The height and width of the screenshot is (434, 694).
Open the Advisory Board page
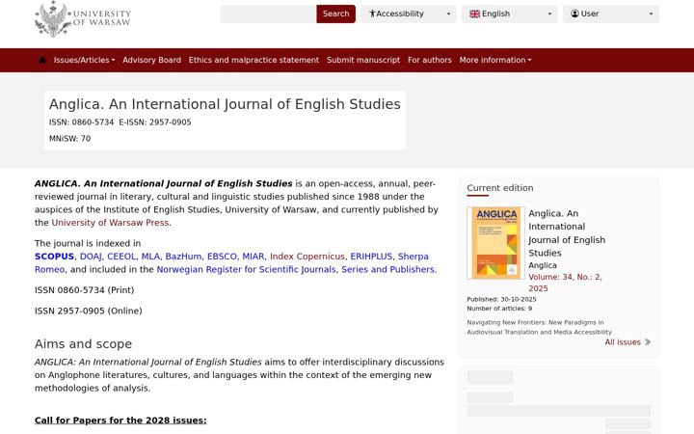[x=152, y=60]
